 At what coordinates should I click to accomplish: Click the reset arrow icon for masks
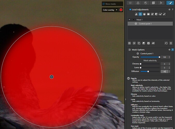pos(166,43)
